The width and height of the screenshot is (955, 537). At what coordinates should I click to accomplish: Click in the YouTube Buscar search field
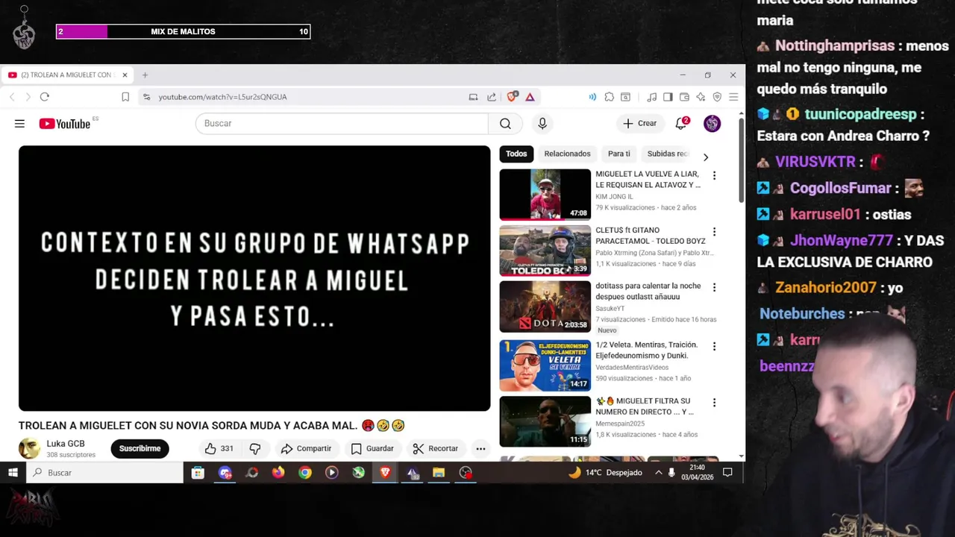coord(342,124)
